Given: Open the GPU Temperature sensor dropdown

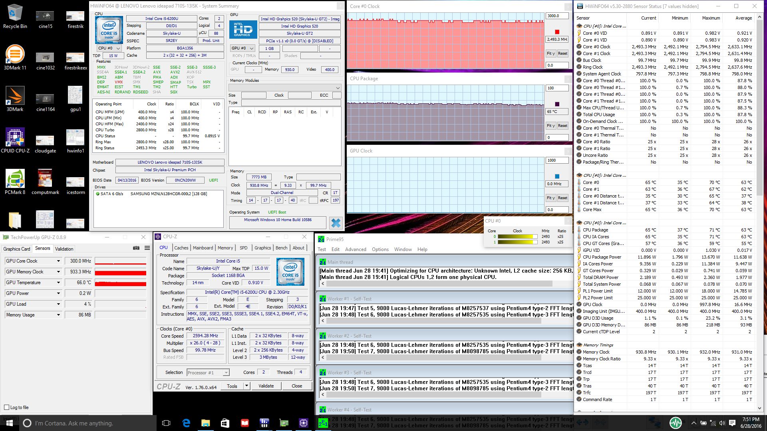Looking at the screenshot, I should pyautogui.click(x=58, y=283).
